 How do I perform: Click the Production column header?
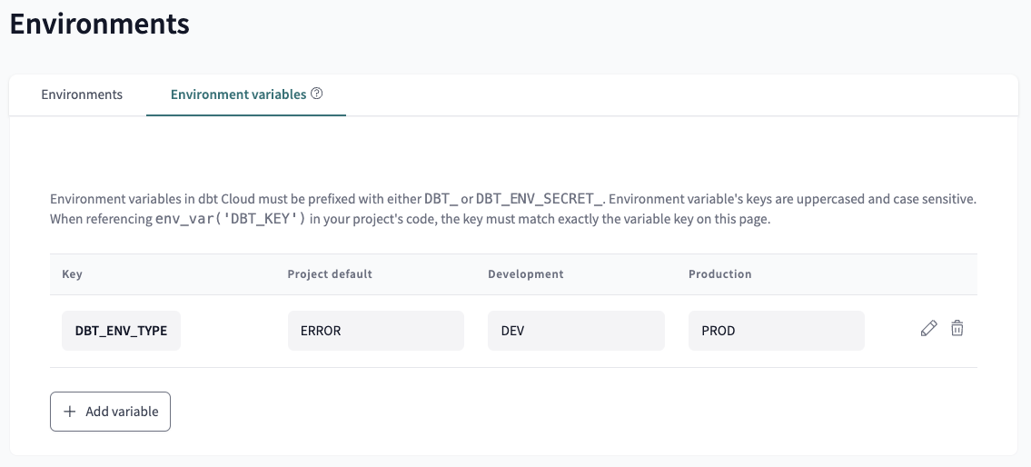click(719, 274)
